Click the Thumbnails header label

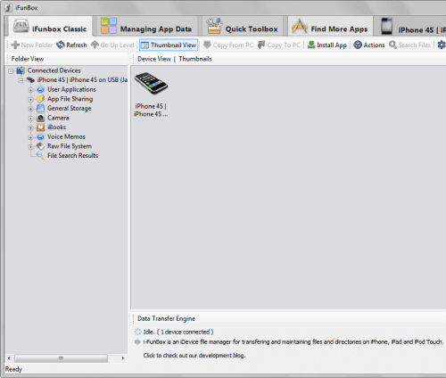click(x=195, y=59)
